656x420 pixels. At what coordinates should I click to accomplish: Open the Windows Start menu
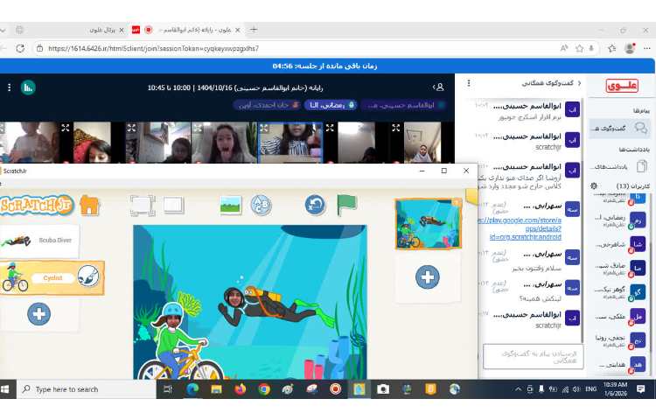point(5,389)
